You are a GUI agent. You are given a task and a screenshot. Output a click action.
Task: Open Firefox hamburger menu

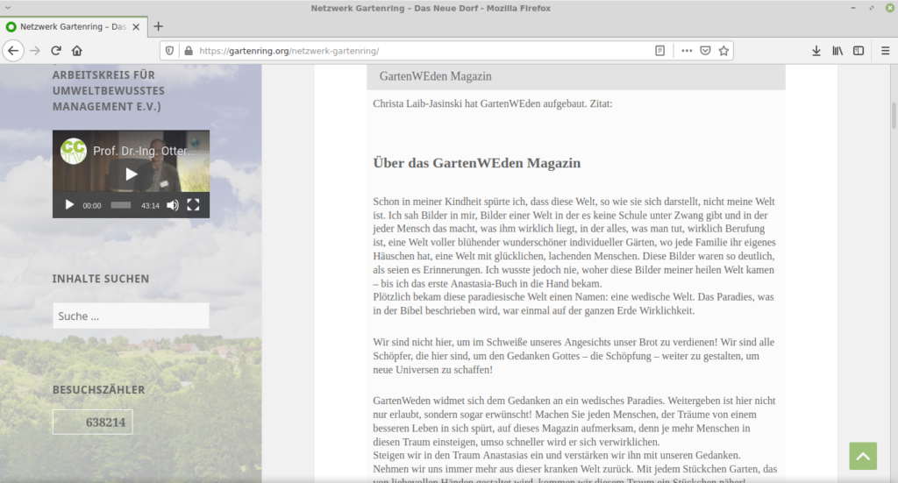click(x=885, y=51)
